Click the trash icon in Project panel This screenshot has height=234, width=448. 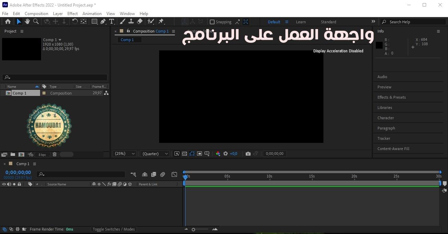[x=54, y=155]
